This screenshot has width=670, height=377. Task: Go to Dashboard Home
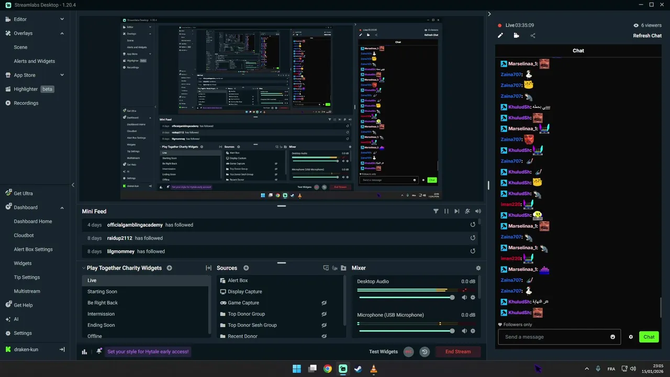point(33,221)
